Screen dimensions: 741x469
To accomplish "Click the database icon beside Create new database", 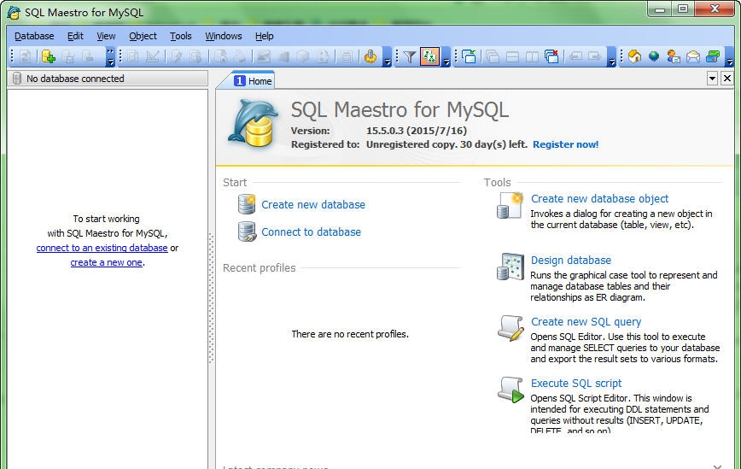I will point(247,204).
